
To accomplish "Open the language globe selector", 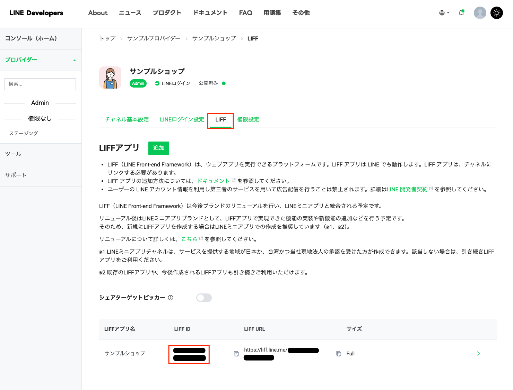I will click(444, 13).
